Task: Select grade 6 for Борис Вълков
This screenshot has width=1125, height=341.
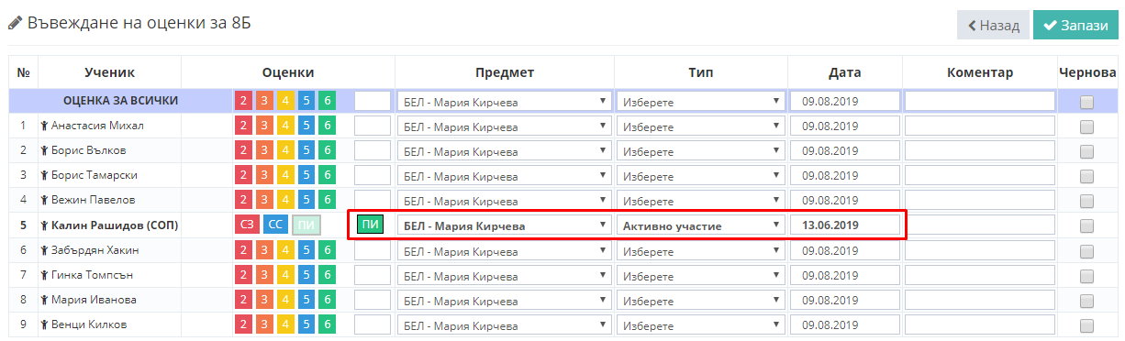Action: [x=327, y=150]
